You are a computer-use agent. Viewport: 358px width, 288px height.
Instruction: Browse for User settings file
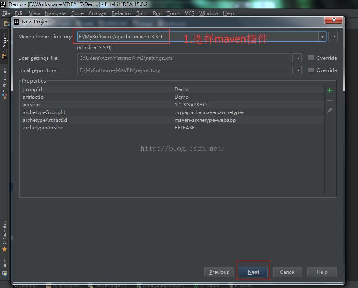coord(297,58)
